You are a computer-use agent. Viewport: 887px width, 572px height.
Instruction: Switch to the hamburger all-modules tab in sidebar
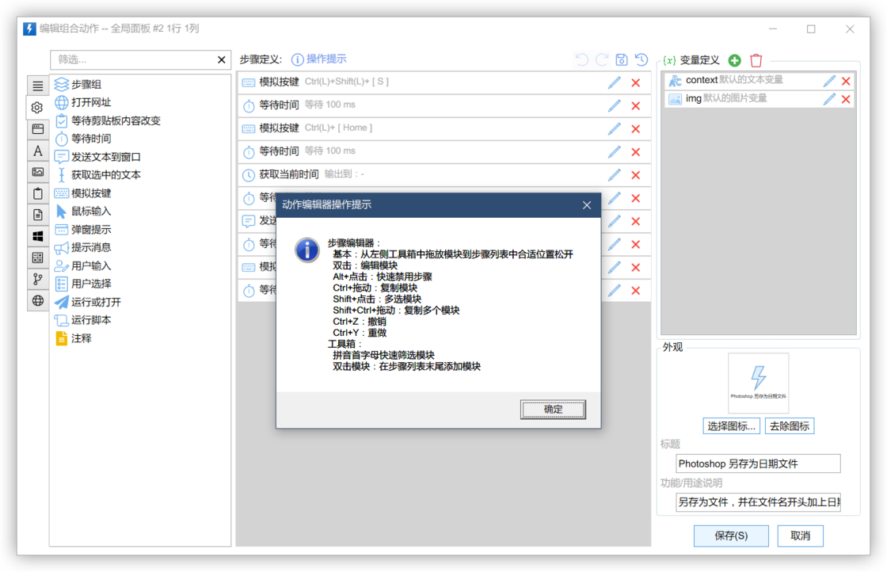point(37,86)
